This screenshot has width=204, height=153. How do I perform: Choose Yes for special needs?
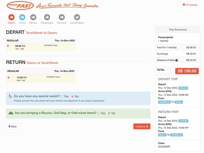tap(62, 96)
